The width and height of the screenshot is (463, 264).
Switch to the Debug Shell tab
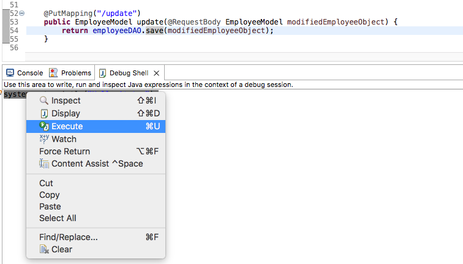(128, 73)
